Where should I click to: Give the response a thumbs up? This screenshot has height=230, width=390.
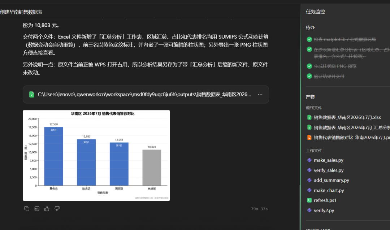[x=47, y=209]
